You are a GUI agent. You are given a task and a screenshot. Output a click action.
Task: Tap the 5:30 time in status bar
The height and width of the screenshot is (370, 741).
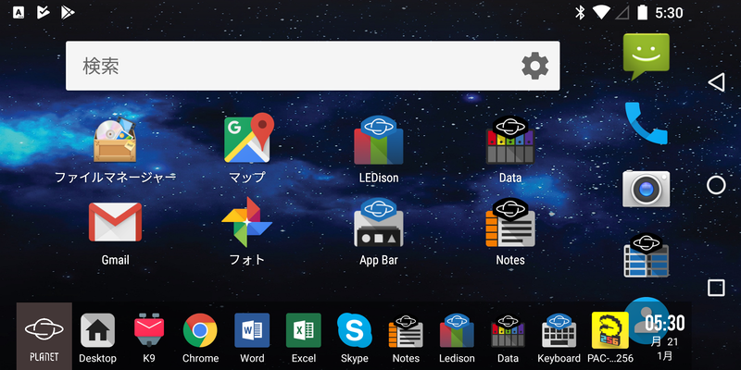(x=669, y=13)
